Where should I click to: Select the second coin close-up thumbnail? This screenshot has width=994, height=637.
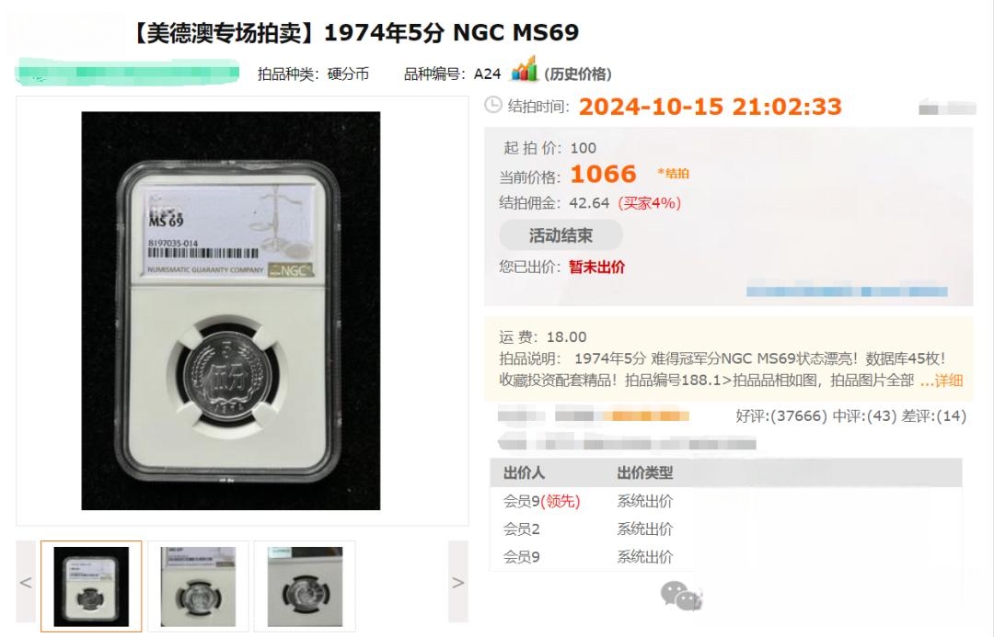[x=199, y=586]
